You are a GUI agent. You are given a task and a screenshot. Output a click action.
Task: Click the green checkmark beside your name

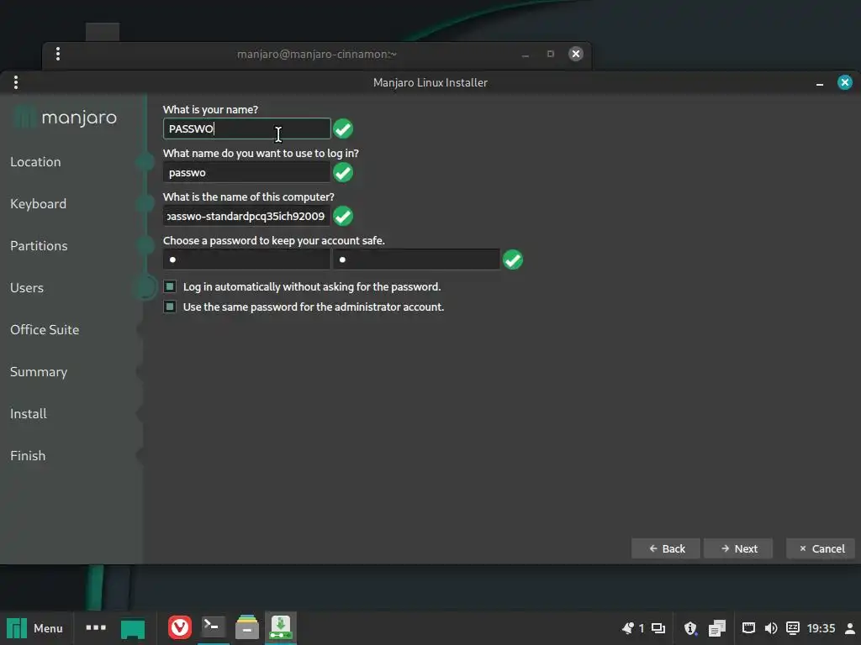pyautogui.click(x=343, y=128)
